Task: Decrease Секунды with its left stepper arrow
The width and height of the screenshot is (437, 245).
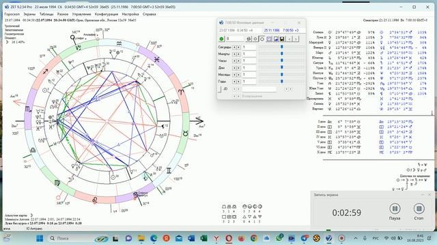Action: (x=234, y=47)
